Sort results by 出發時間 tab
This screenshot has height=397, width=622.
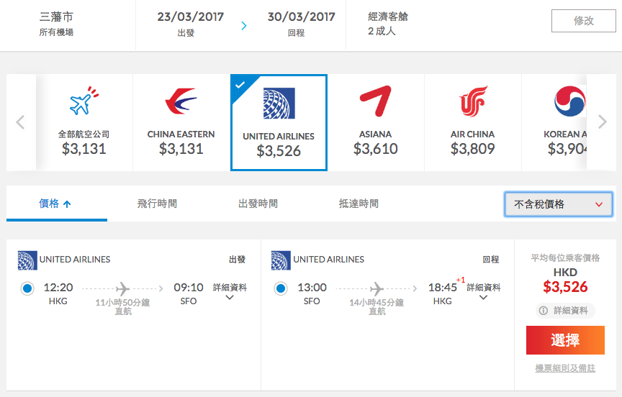(x=258, y=204)
